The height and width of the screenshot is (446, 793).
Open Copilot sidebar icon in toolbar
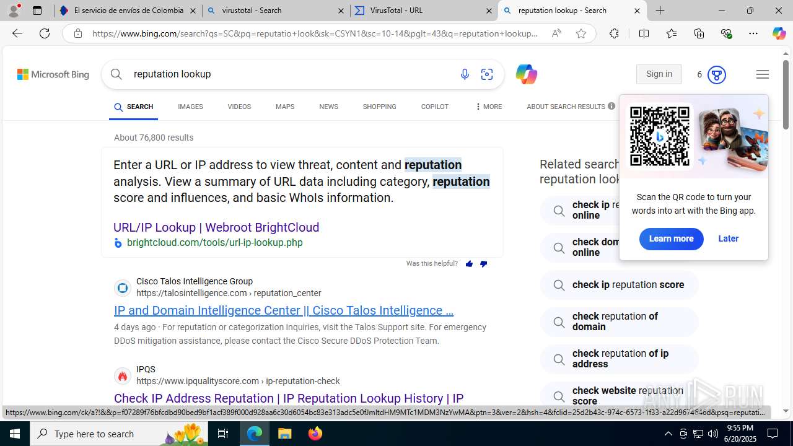click(779, 33)
